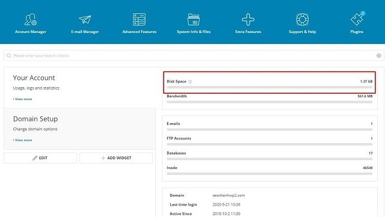Click the E-mail Manager menu label
This screenshot has height=217, width=385.
pyautogui.click(x=85, y=32)
